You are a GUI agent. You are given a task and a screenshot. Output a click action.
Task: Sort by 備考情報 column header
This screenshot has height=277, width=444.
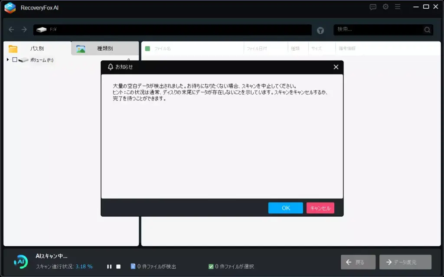tap(347, 49)
